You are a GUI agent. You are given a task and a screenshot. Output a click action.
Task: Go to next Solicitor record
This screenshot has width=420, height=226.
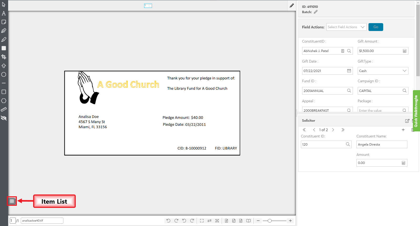click(333, 130)
